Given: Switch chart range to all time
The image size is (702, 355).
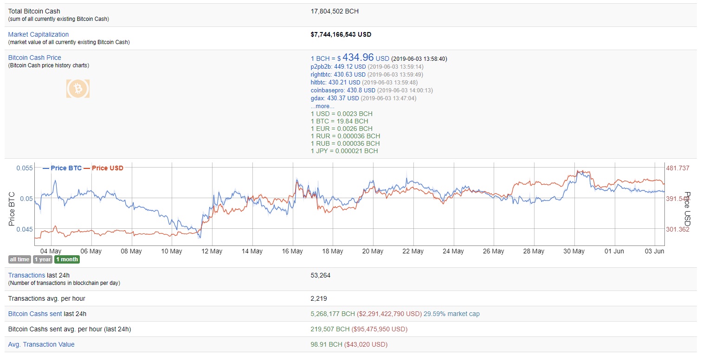Looking at the screenshot, I should (19, 259).
